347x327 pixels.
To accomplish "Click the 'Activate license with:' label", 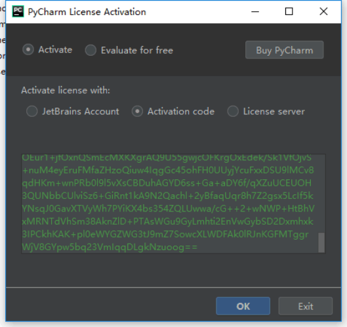I will pyautogui.click(x=66, y=91).
